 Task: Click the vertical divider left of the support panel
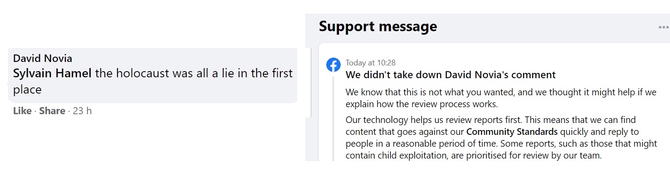point(311,83)
